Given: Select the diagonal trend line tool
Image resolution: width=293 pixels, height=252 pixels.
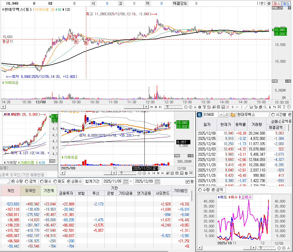Looking at the screenshot, I should [x=246, y=107].
